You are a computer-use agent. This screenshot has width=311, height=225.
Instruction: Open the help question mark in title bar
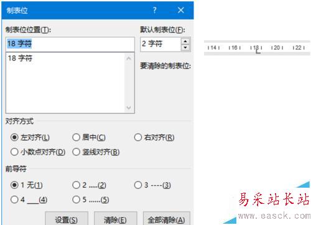(x=155, y=10)
